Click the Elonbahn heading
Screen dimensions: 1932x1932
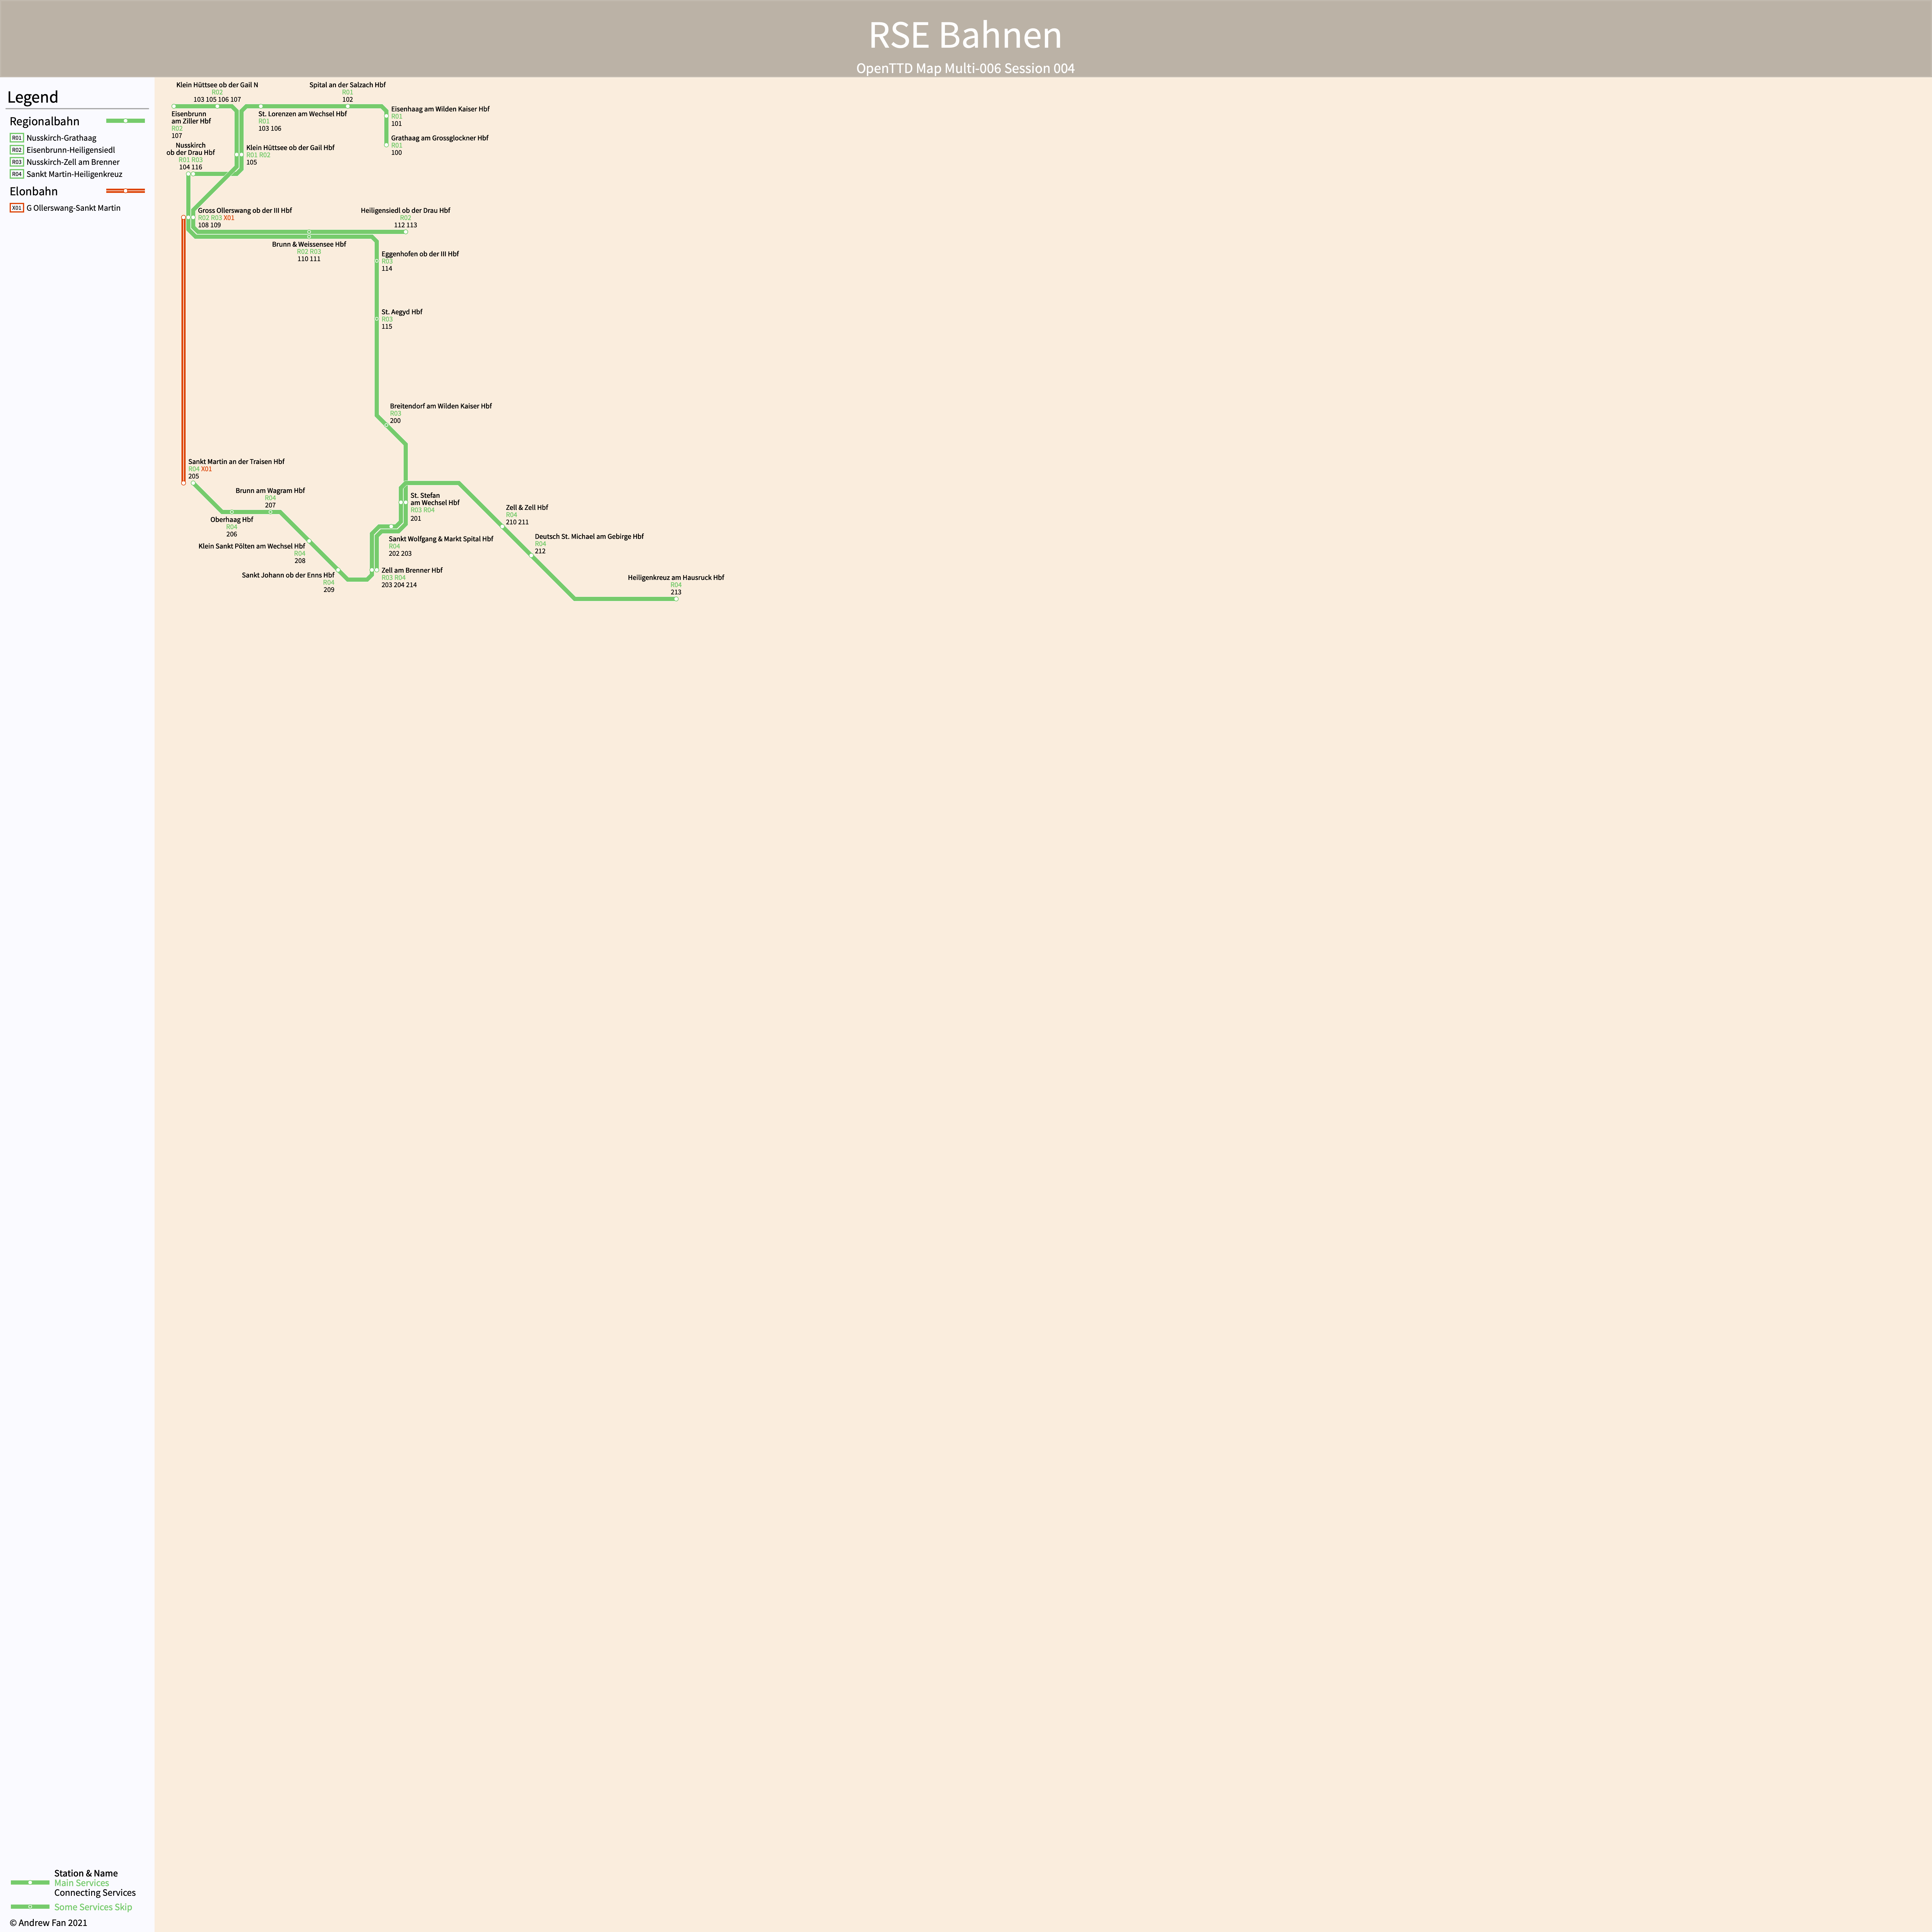(34, 191)
